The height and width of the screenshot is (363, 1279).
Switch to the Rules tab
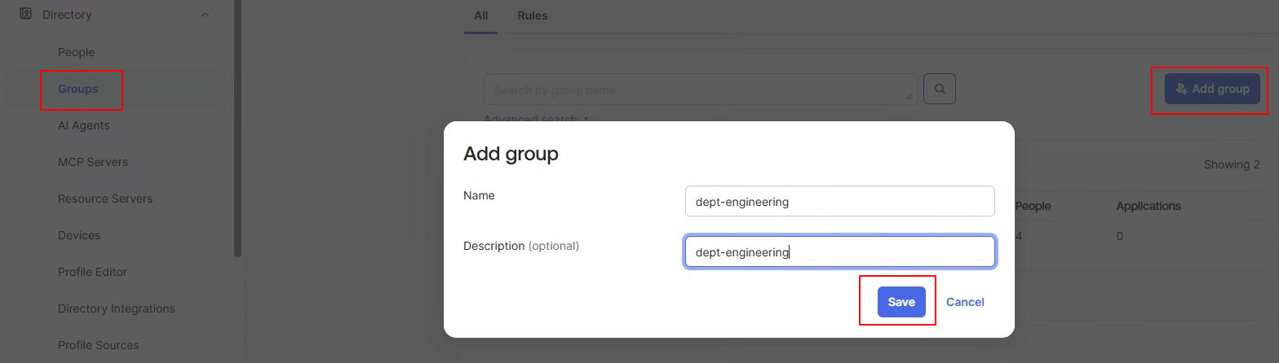533,15
